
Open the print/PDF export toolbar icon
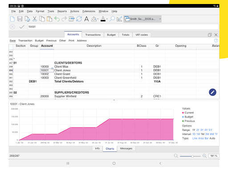(27, 19)
